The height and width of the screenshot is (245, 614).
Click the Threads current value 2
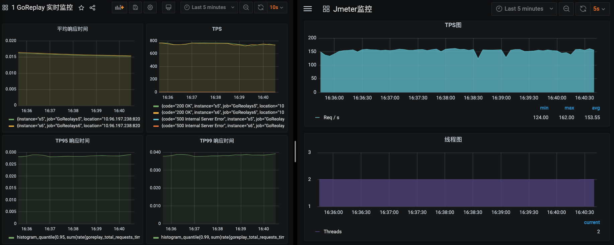pyautogui.click(x=598, y=232)
